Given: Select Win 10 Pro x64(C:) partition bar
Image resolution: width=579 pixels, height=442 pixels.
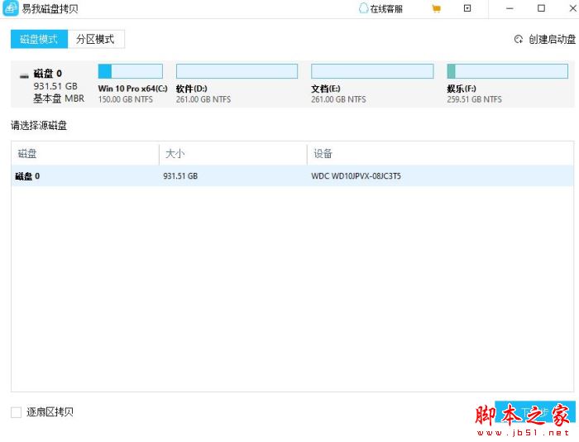Looking at the screenshot, I should pos(131,71).
